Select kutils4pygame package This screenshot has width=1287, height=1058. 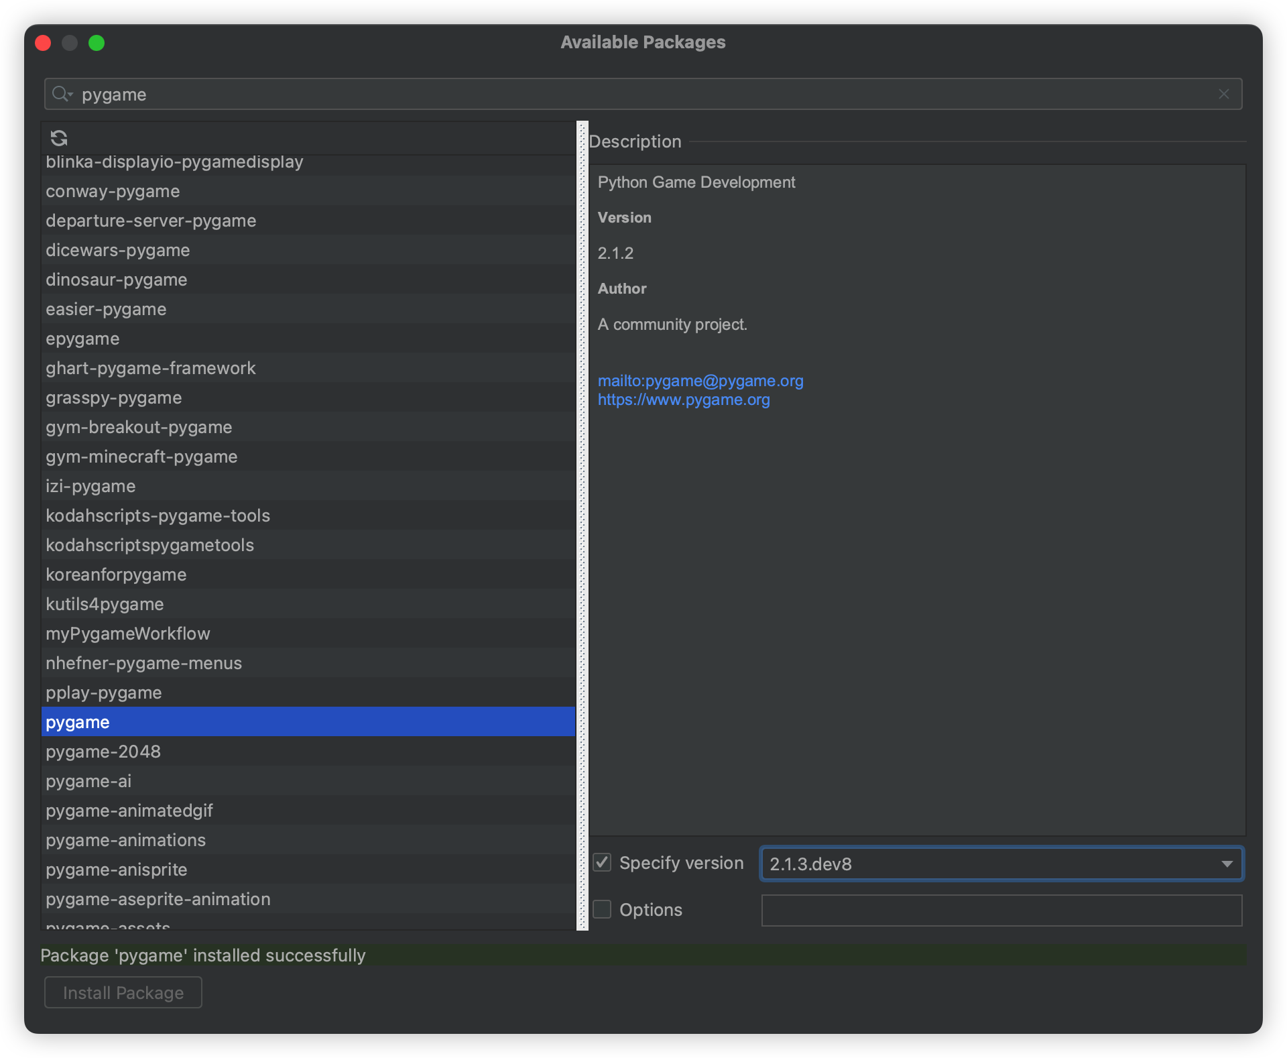(x=308, y=604)
